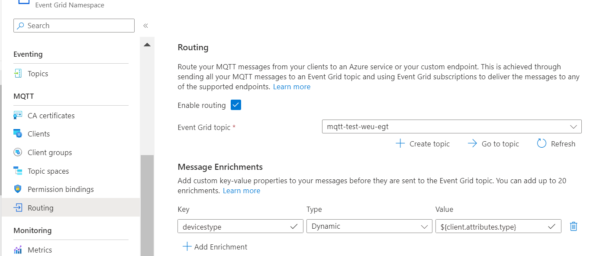Open Learn more link under Message Enrichments
Screen dimensions: 590x256
click(242, 191)
